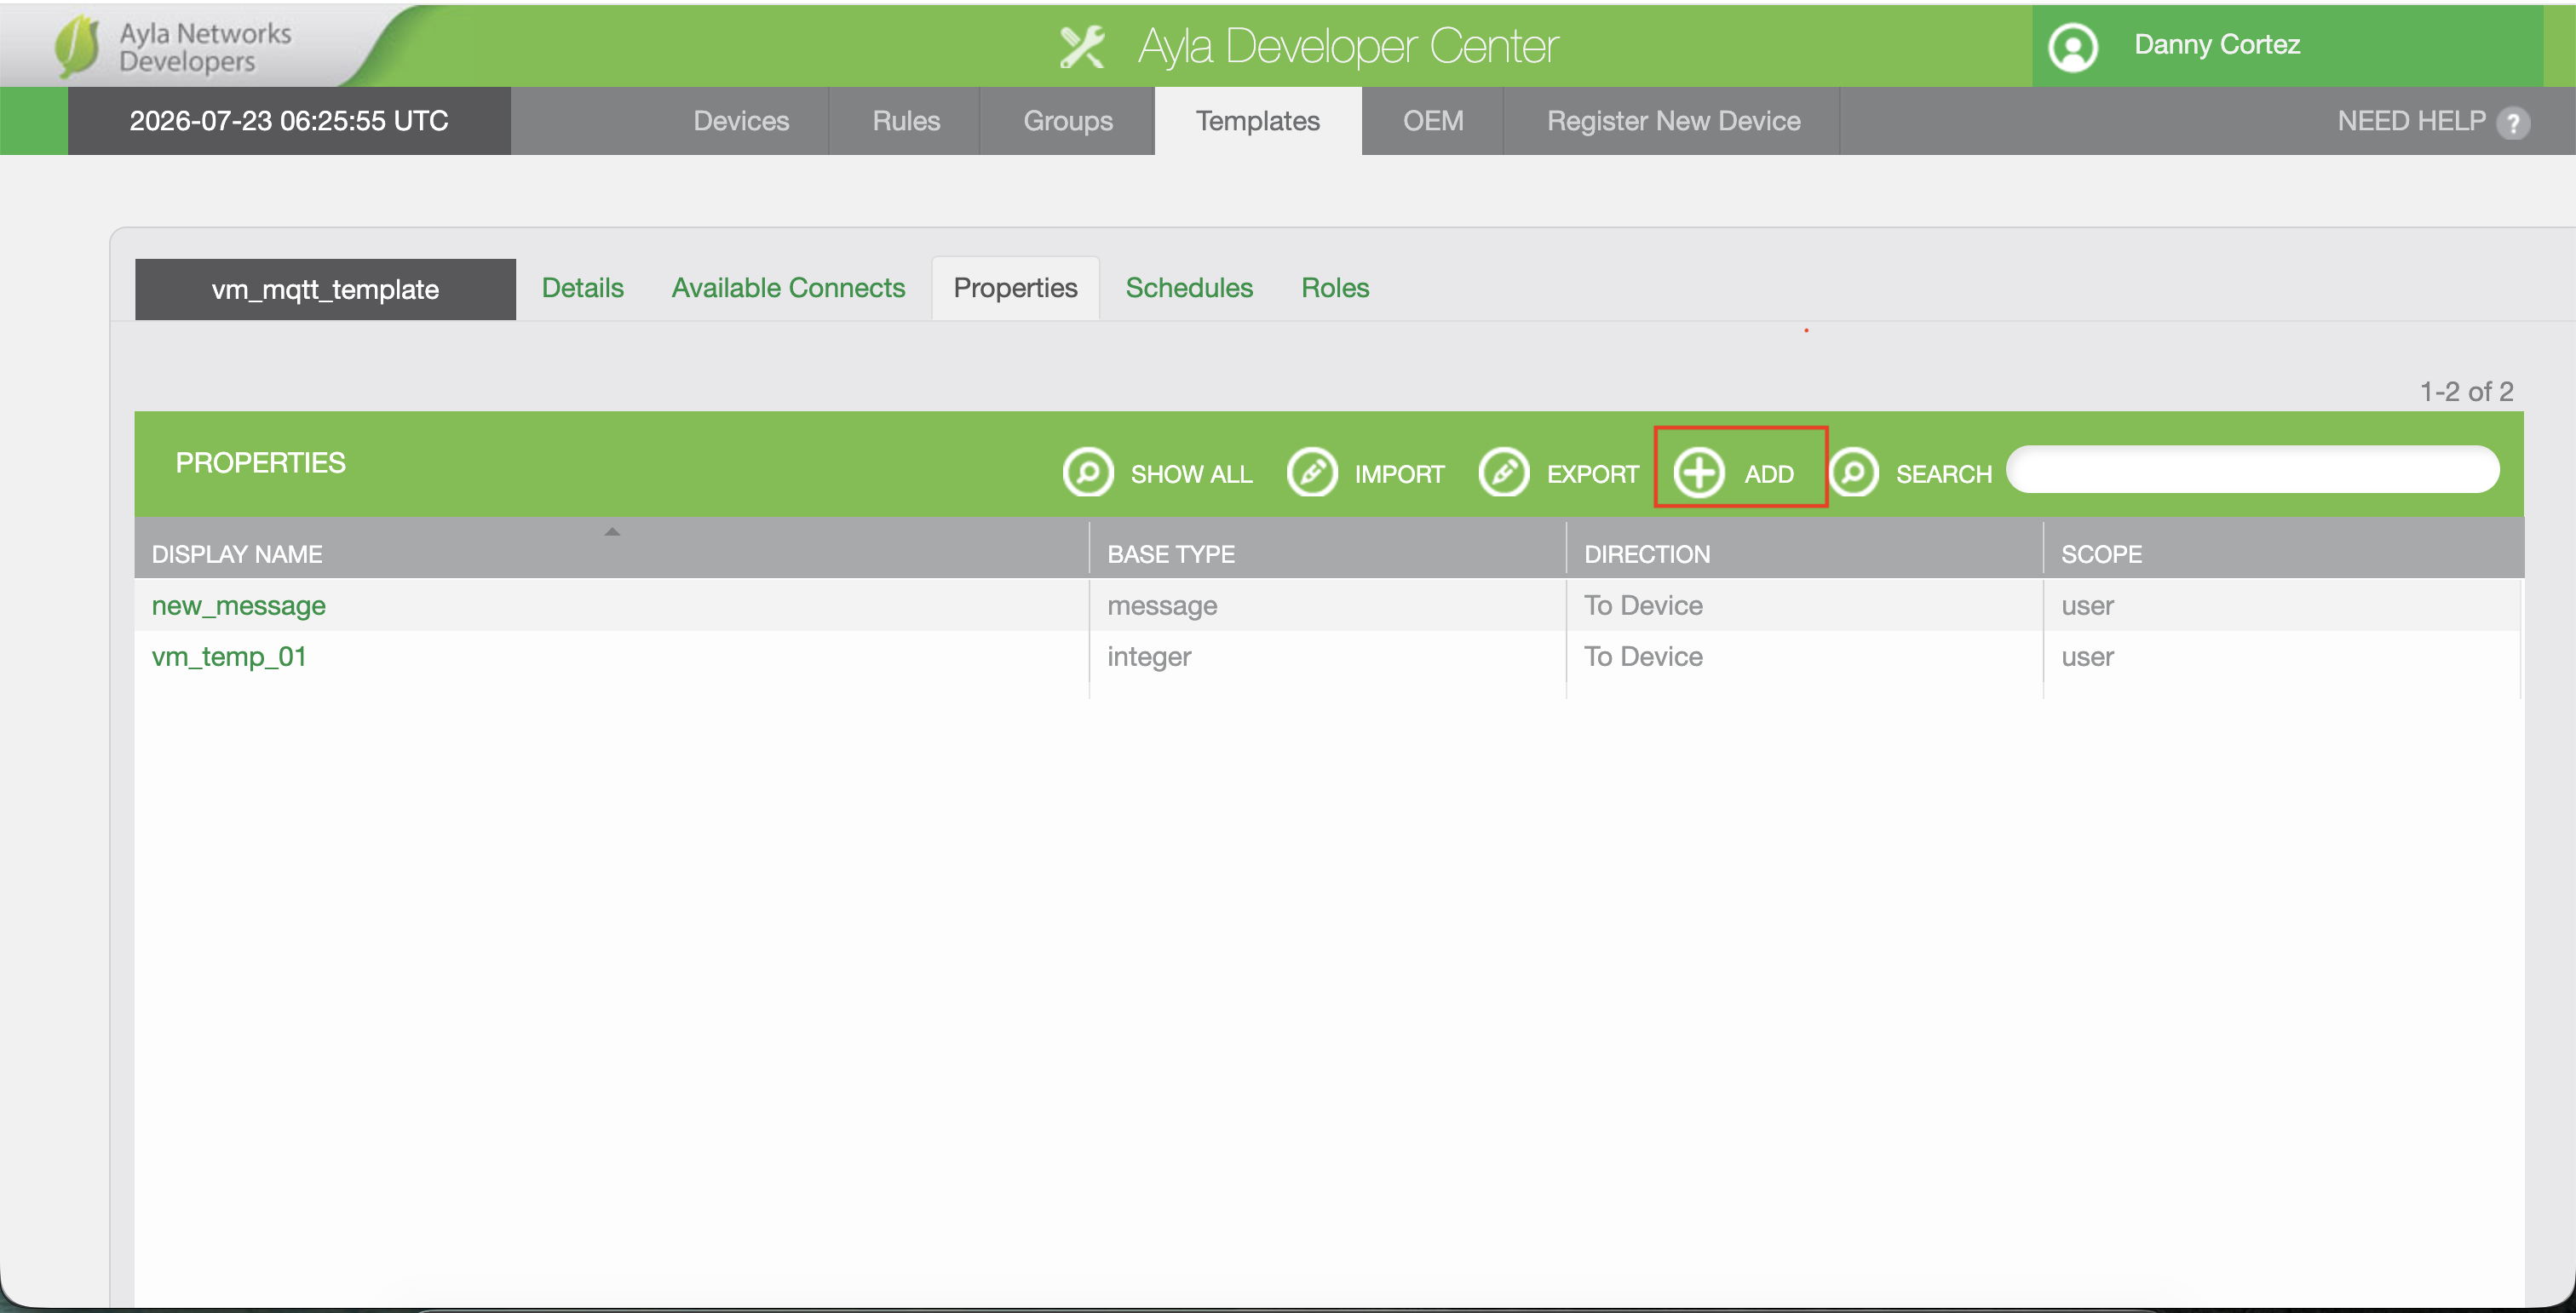Select the Templates tab
The height and width of the screenshot is (1313, 2576).
[x=1258, y=121]
